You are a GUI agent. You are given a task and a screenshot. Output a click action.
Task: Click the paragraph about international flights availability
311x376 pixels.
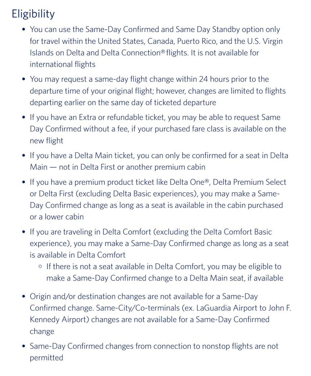[x=156, y=47]
